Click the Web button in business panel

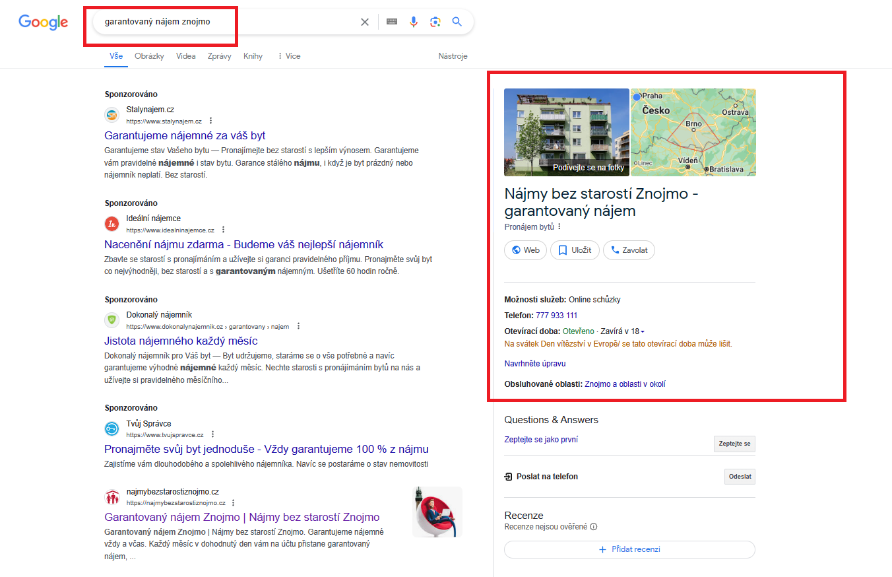tap(525, 250)
